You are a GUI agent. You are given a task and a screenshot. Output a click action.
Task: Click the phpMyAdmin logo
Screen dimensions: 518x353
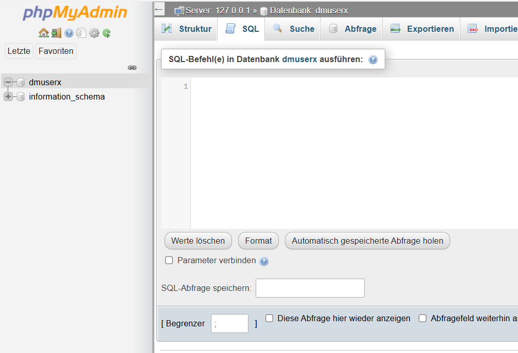pos(75,13)
